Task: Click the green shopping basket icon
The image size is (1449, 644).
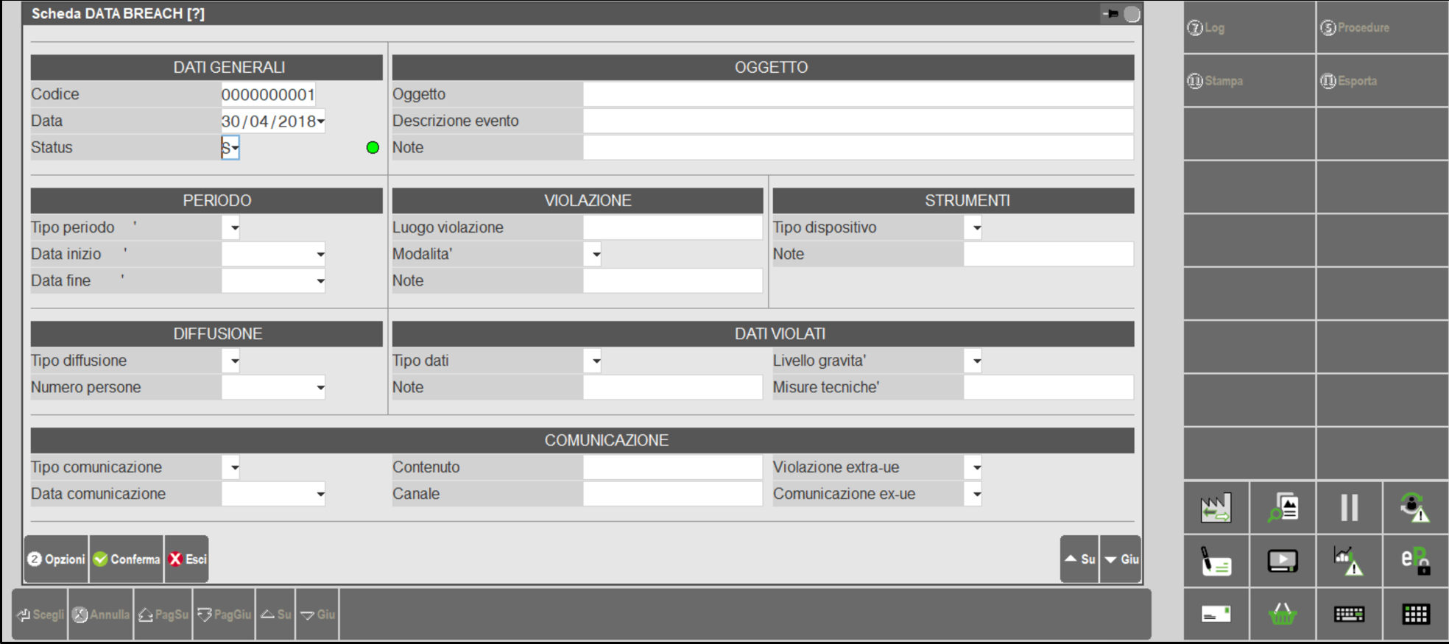Action: (1283, 614)
